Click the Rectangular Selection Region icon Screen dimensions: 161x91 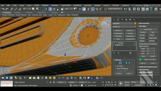42,9
